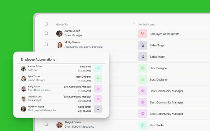
Task: Tick the checkbox beside Molly Barnes
Action: [46, 44]
